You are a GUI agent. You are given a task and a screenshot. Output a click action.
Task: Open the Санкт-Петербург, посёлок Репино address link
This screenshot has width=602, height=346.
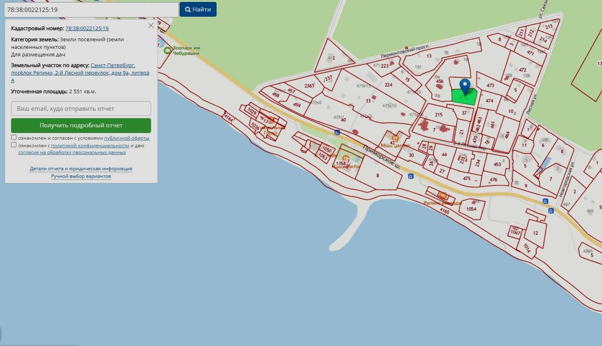click(x=80, y=73)
